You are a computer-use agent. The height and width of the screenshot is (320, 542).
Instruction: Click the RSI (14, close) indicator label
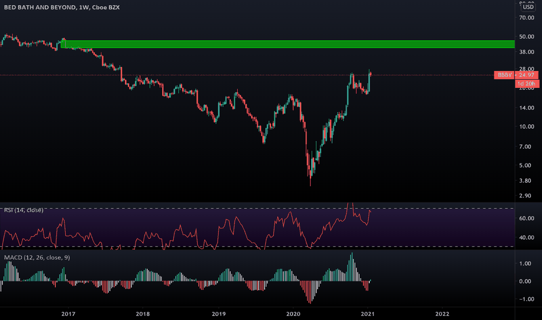tap(23, 210)
